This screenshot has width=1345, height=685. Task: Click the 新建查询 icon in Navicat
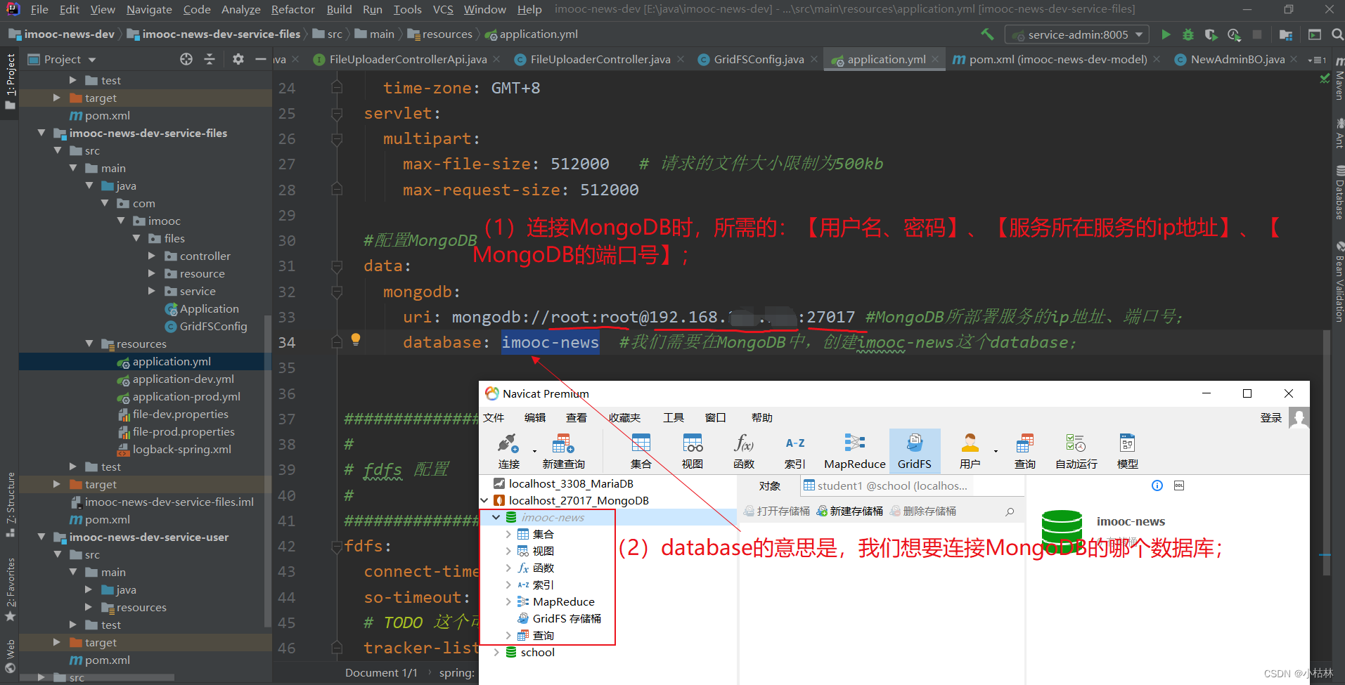[x=562, y=450]
